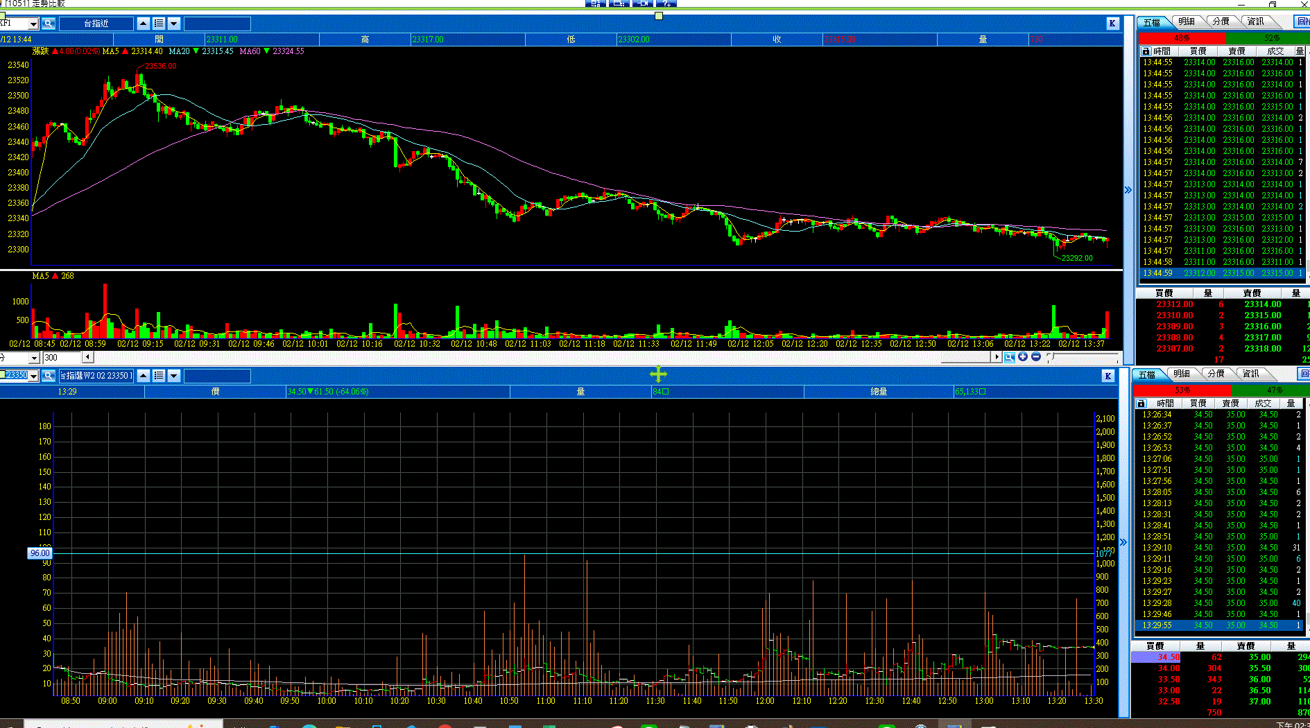
Task: Collapse lower side panel with double chevron
Action: [1123, 542]
